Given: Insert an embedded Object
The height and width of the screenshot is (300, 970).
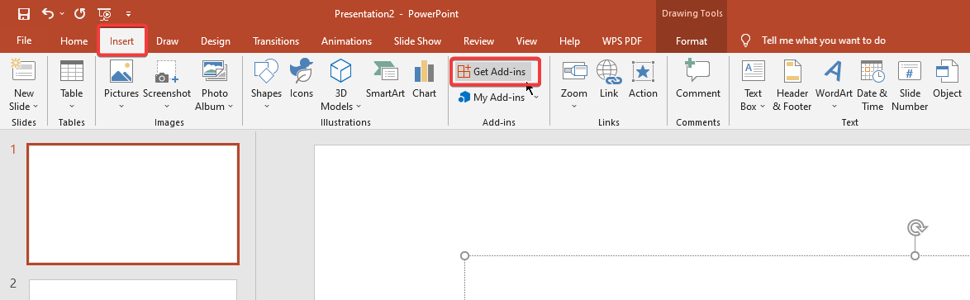Looking at the screenshot, I should coord(947,79).
